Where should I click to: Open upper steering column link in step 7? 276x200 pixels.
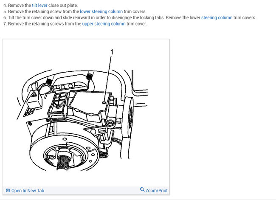104,24
